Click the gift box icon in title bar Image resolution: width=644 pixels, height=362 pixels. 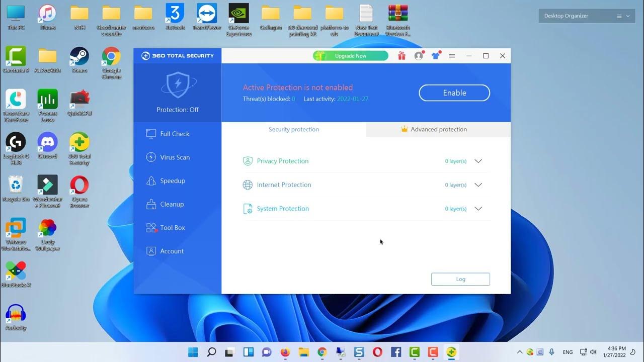(x=401, y=56)
